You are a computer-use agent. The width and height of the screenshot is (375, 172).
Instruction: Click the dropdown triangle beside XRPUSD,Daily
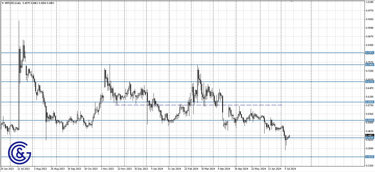(x=3, y=3)
